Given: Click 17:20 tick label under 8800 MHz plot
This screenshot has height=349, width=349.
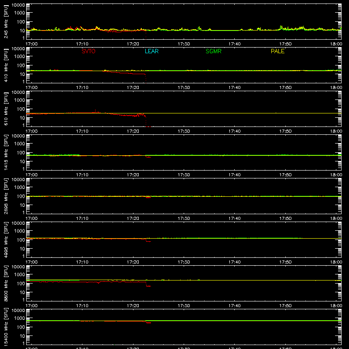Looking at the screenshot, I should click(x=133, y=306).
